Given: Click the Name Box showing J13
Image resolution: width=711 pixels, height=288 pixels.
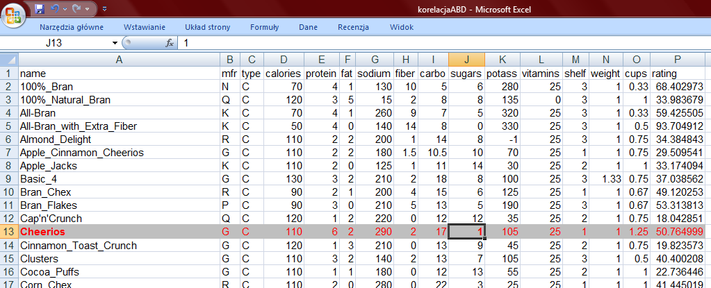Looking at the screenshot, I should (56, 43).
